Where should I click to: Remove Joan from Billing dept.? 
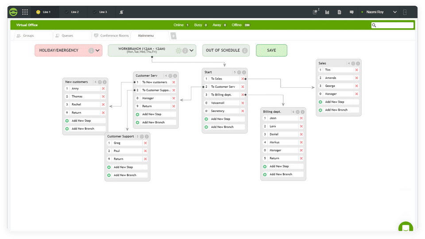coord(301,119)
